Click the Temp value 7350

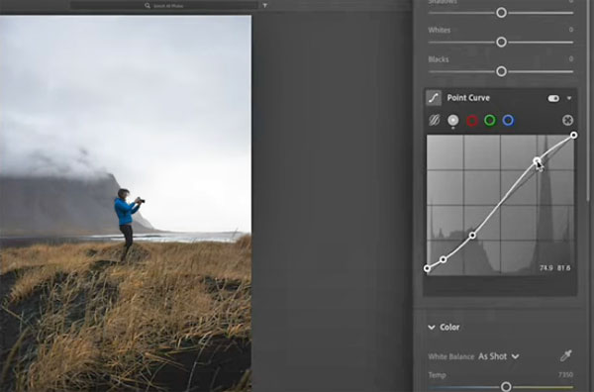coord(565,375)
